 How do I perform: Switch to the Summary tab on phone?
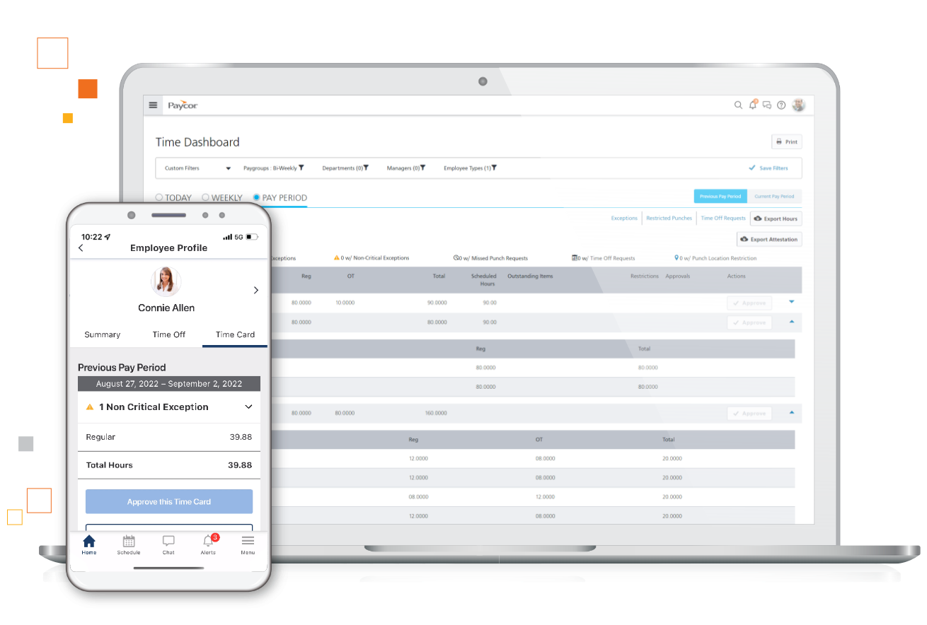pyautogui.click(x=103, y=334)
